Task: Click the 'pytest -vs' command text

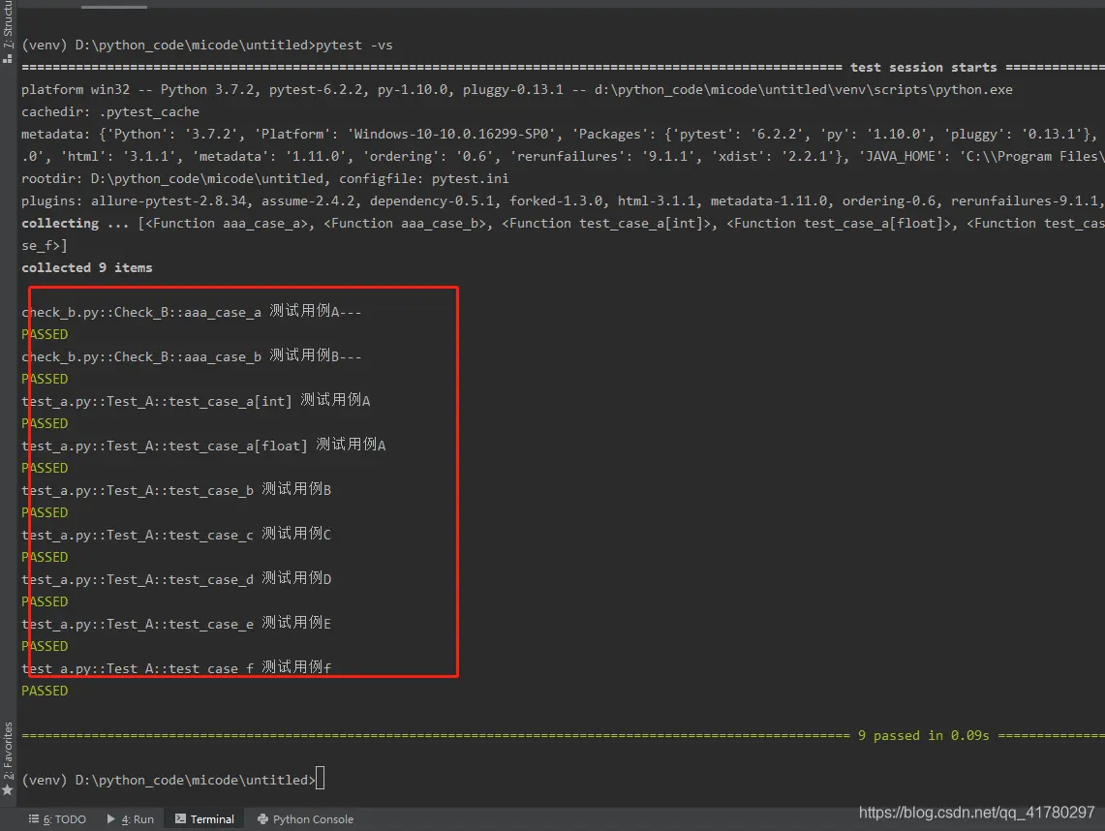Action: click(353, 46)
